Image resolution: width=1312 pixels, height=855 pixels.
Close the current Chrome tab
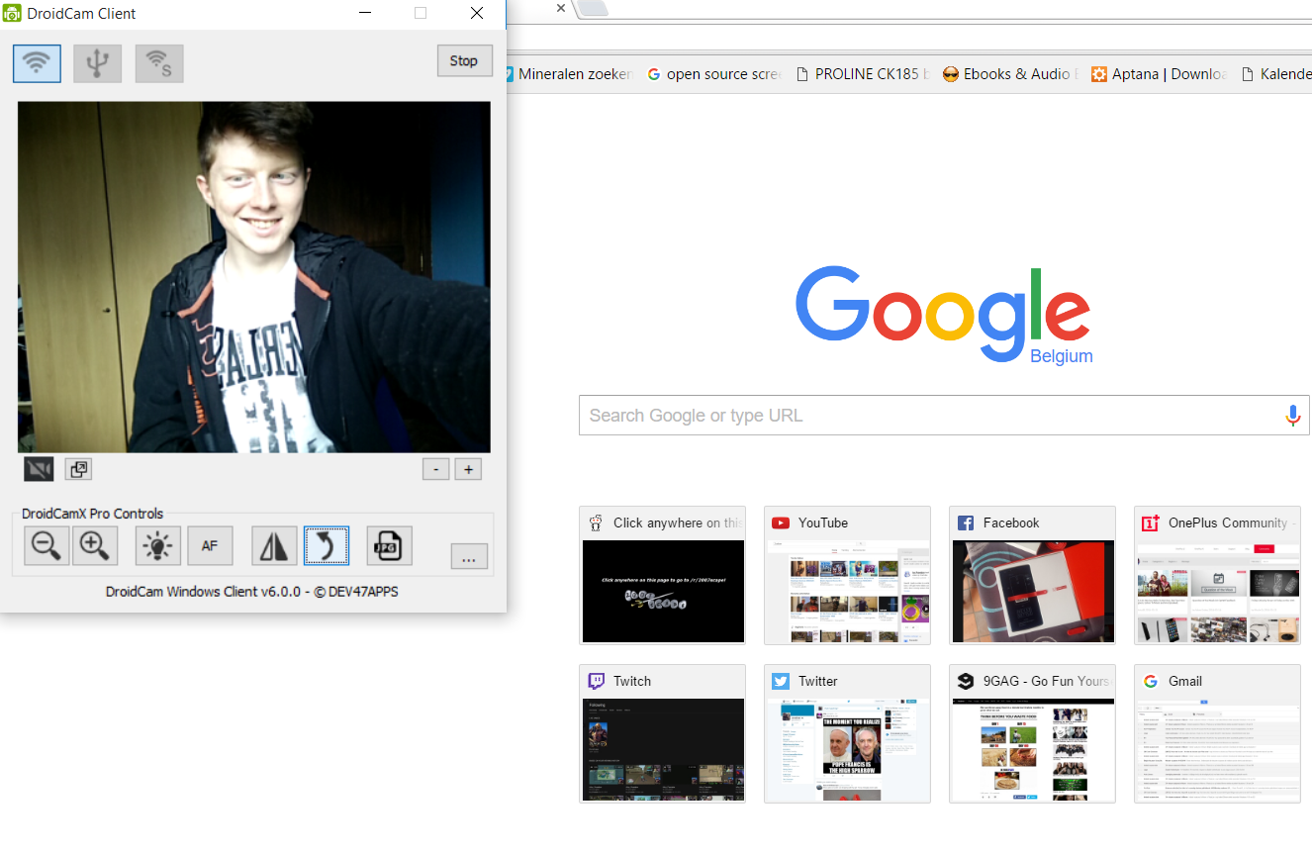coord(561,8)
